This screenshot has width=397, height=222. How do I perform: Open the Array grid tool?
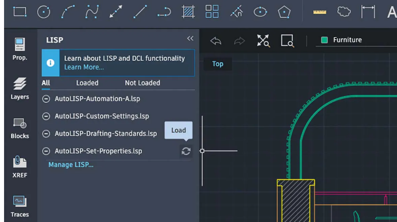[212, 11]
